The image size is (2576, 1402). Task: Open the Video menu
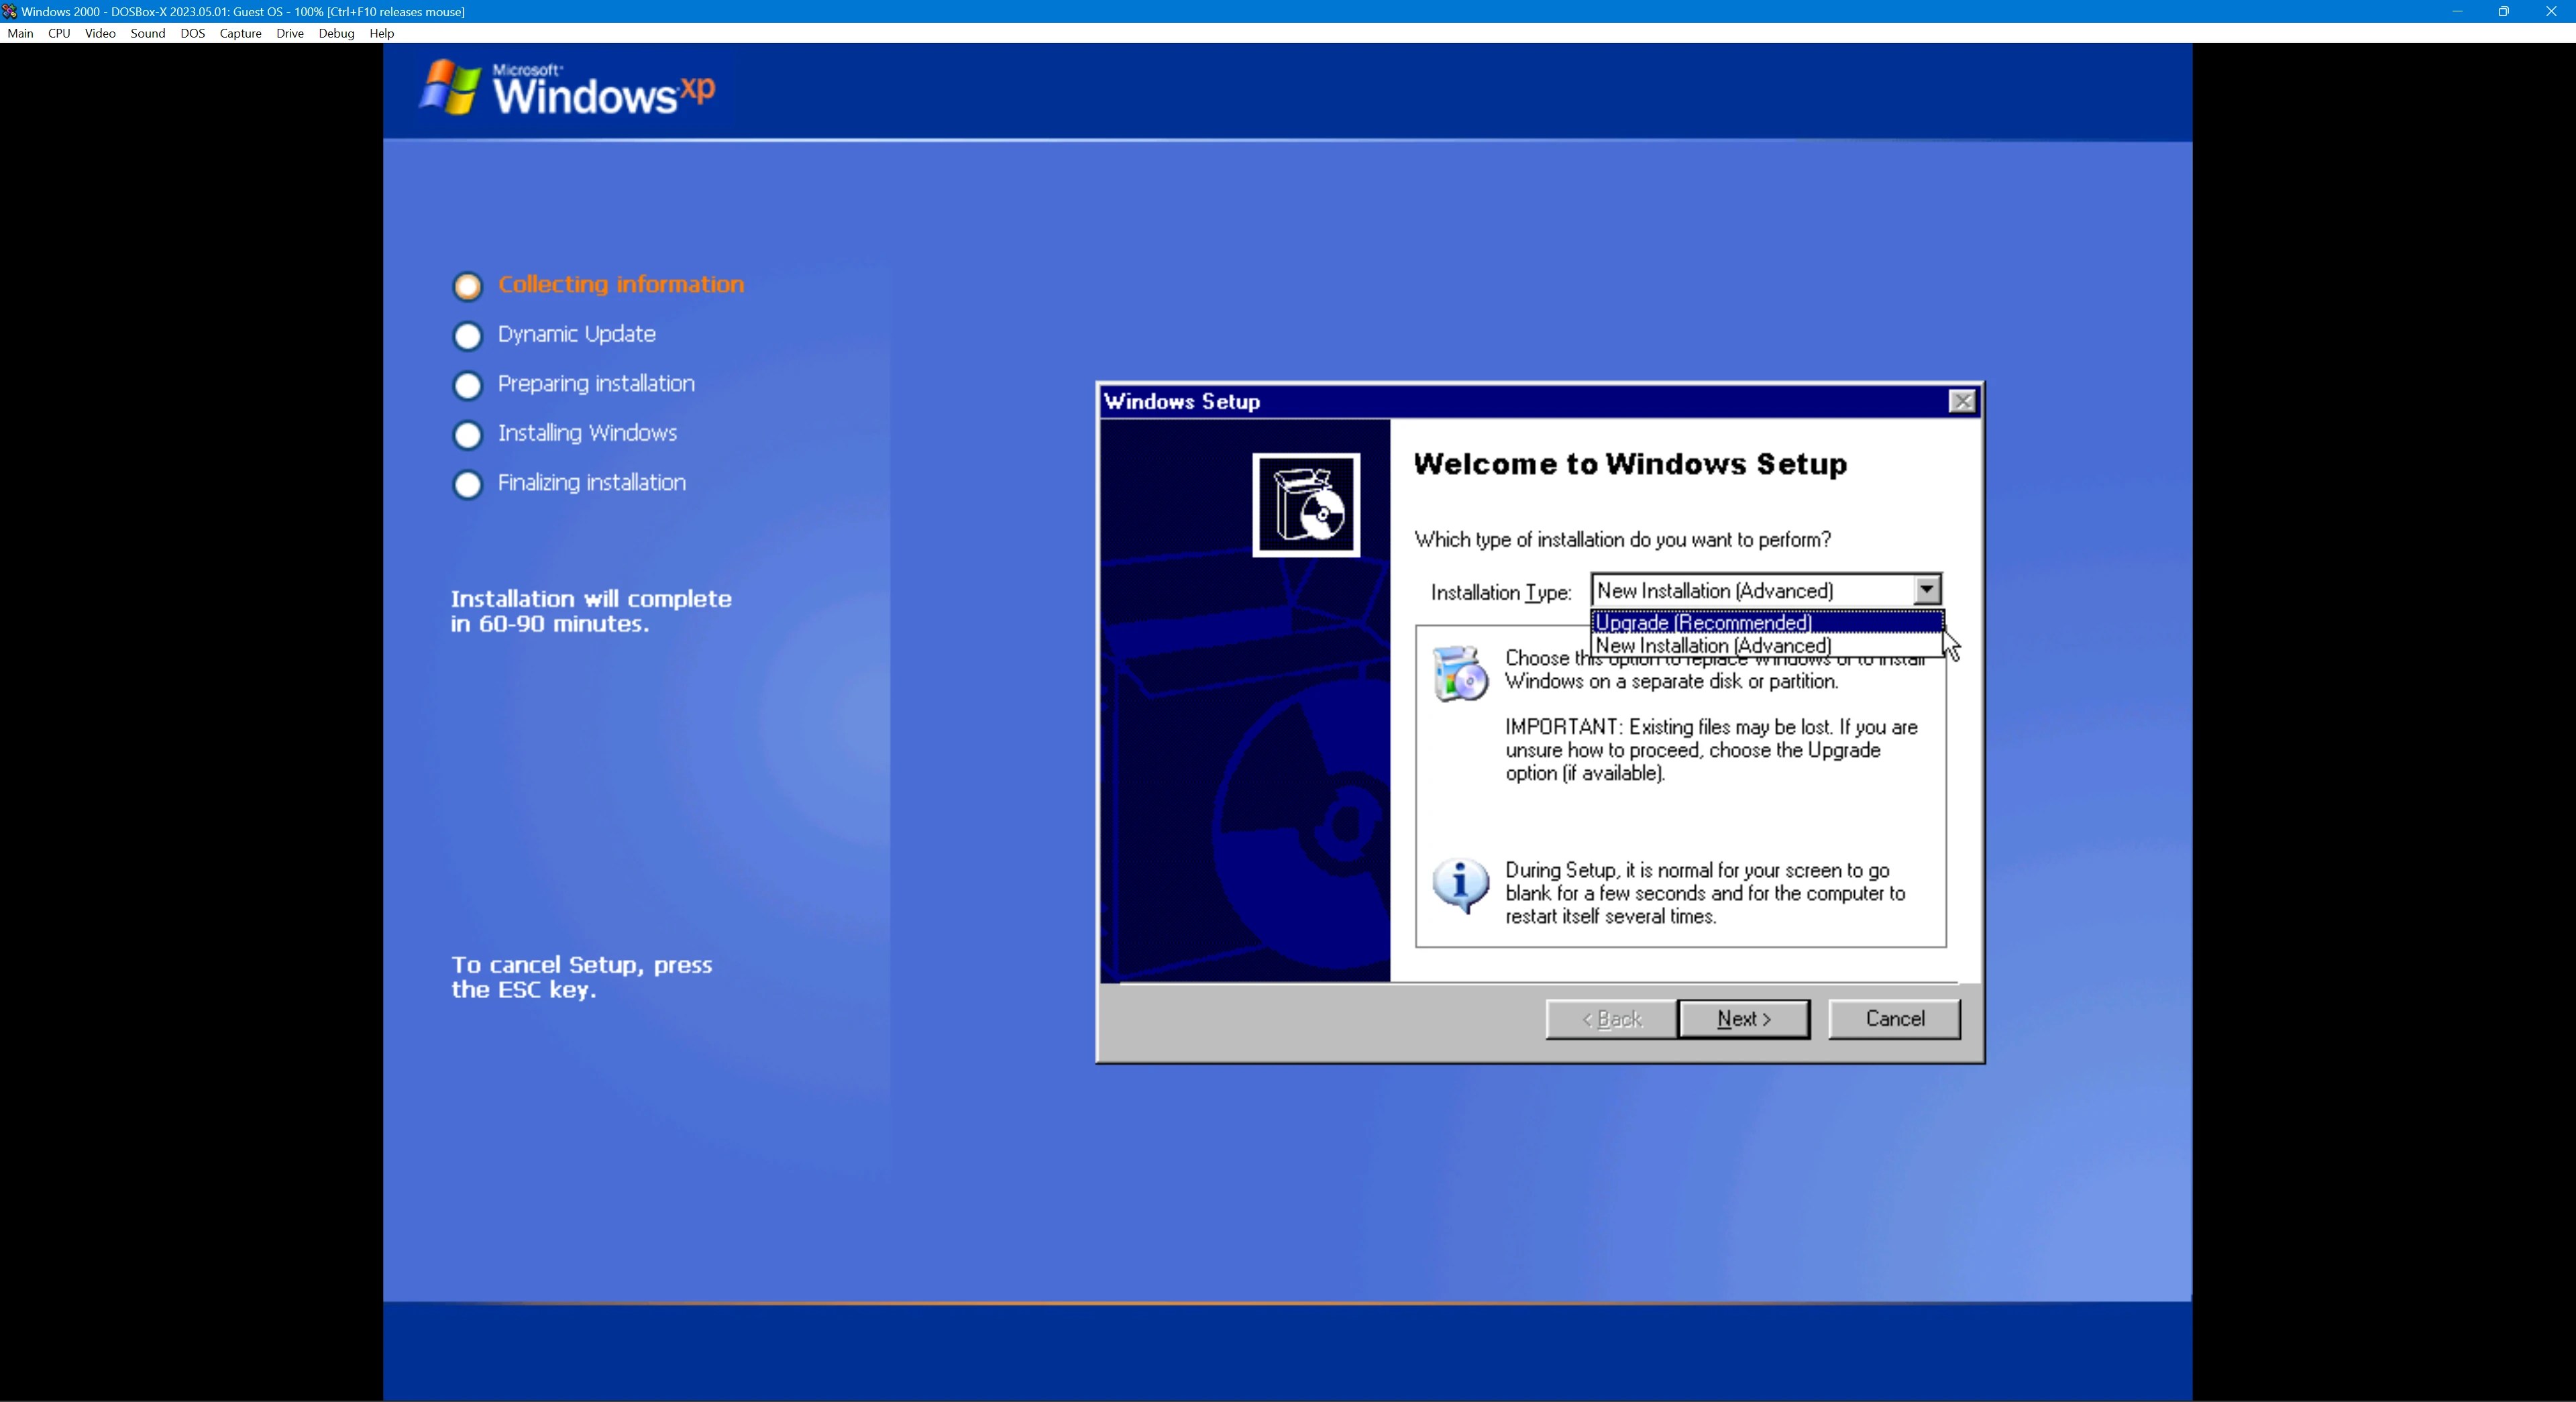(99, 33)
